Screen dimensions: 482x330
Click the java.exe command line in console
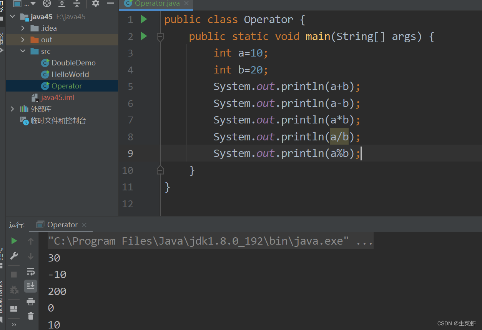coord(210,241)
